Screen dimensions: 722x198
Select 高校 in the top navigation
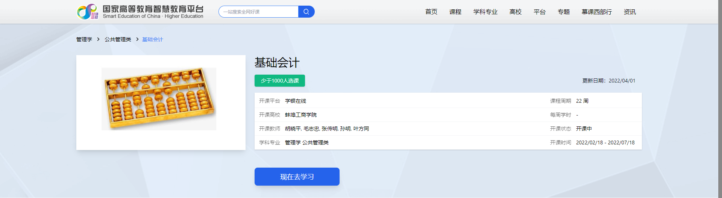[515, 12]
